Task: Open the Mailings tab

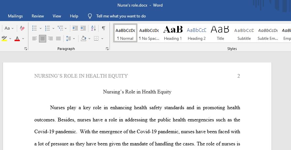Action: pyautogui.click(x=16, y=16)
